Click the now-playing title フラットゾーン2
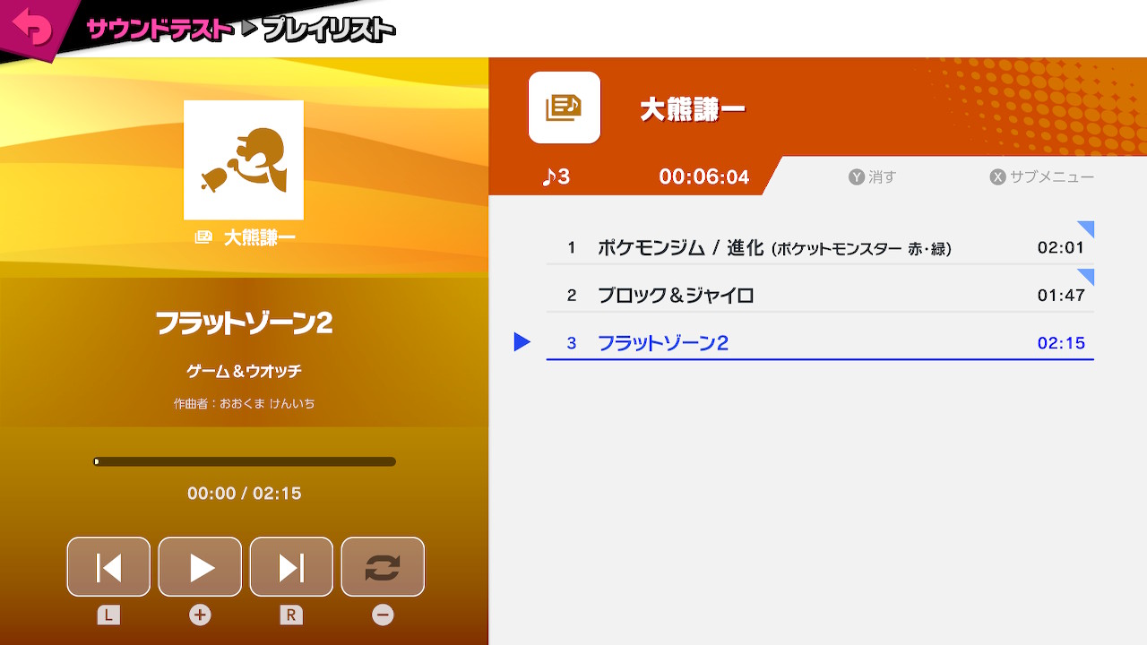This screenshot has width=1147, height=645. (x=244, y=323)
